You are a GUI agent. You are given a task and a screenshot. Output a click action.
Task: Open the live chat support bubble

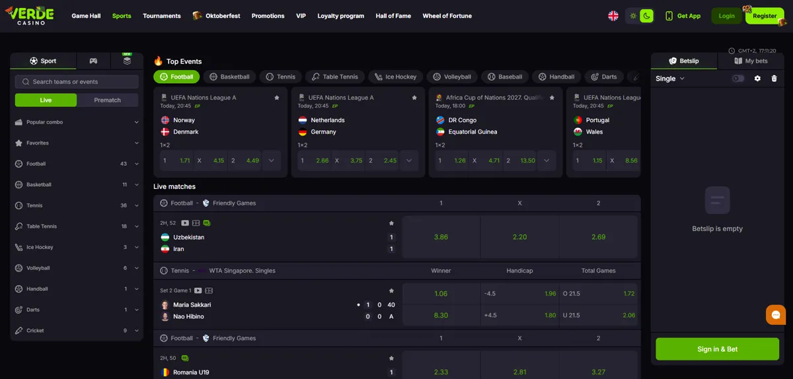point(776,315)
